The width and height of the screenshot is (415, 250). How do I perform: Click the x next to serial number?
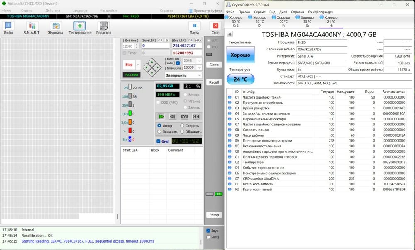(x=109, y=17)
